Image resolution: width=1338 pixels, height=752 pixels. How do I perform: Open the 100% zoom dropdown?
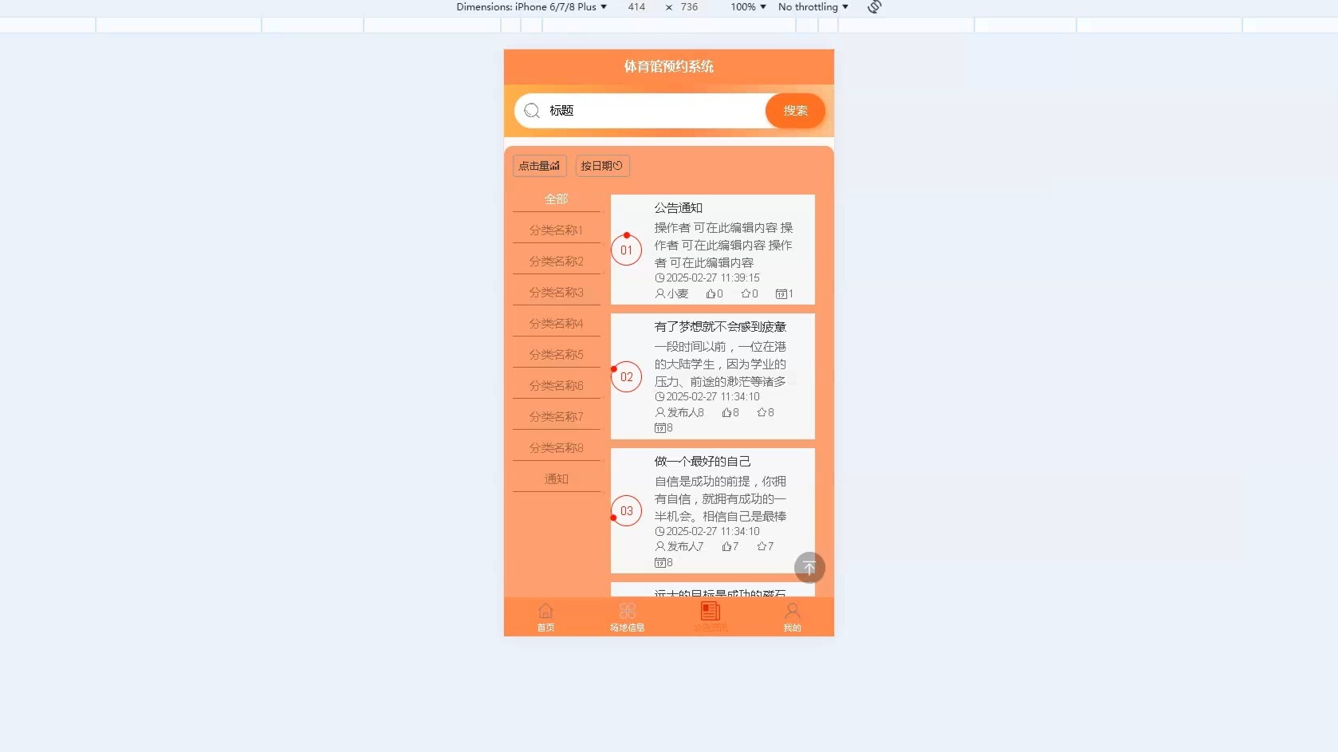pos(746,7)
